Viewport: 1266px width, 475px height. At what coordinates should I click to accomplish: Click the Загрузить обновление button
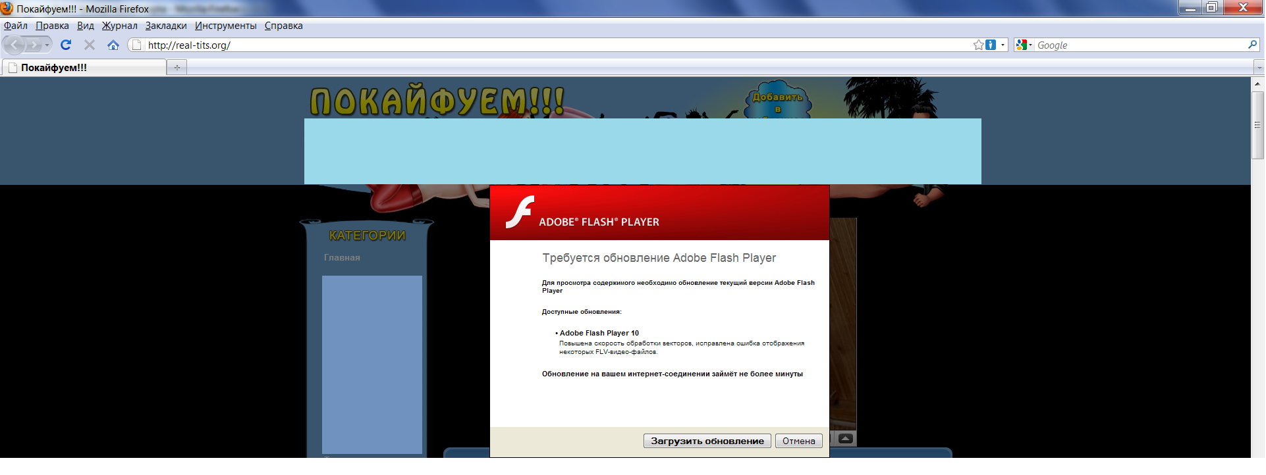pos(707,441)
